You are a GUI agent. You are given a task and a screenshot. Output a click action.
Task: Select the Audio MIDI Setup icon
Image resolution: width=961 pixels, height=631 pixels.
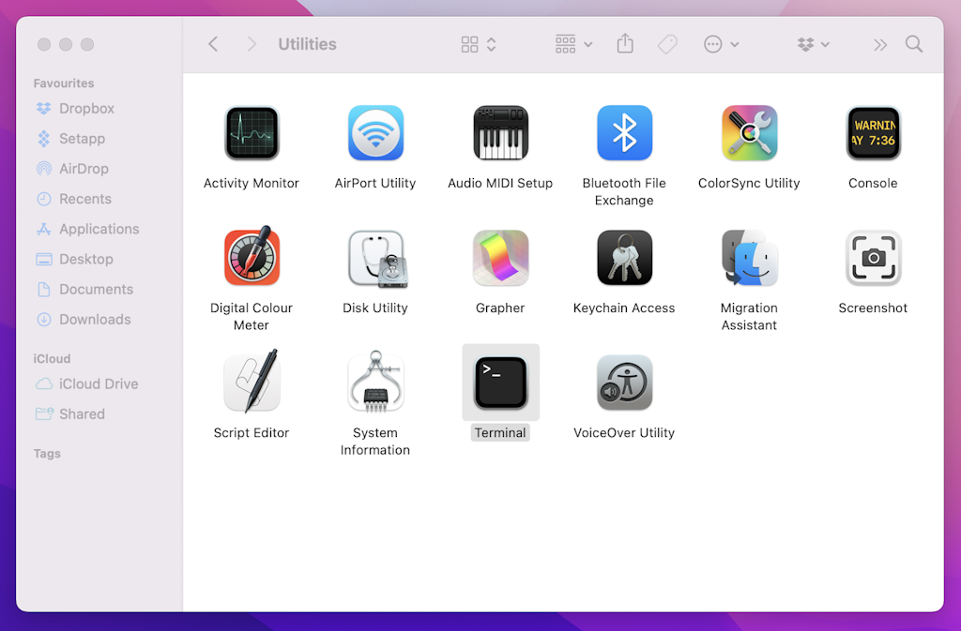pyautogui.click(x=500, y=133)
